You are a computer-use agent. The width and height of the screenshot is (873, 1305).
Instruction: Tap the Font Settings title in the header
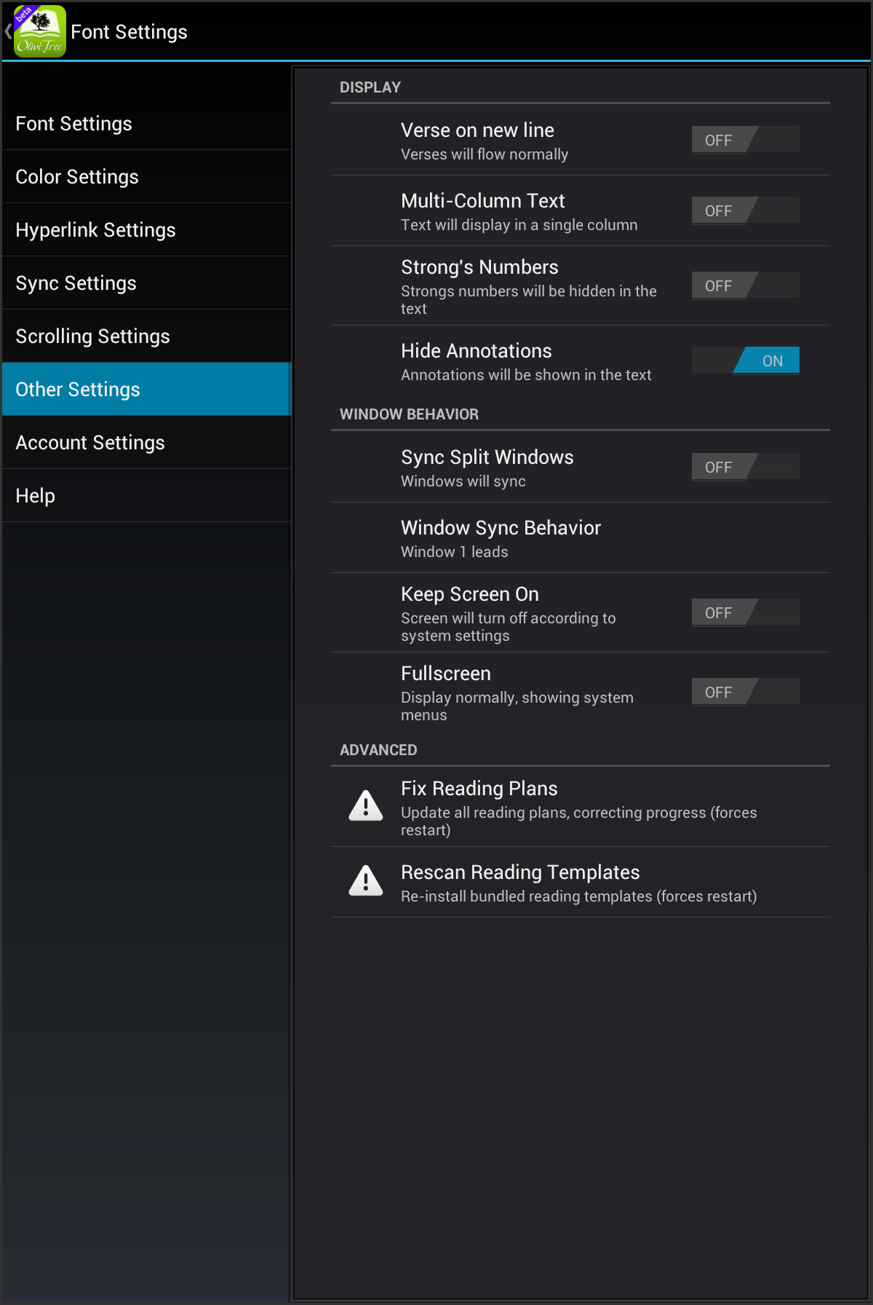[129, 32]
